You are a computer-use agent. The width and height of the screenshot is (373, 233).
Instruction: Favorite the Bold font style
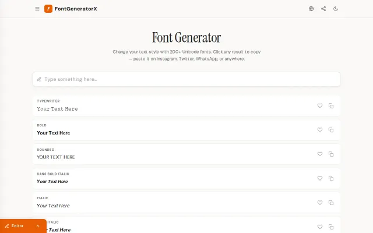pos(320,130)
